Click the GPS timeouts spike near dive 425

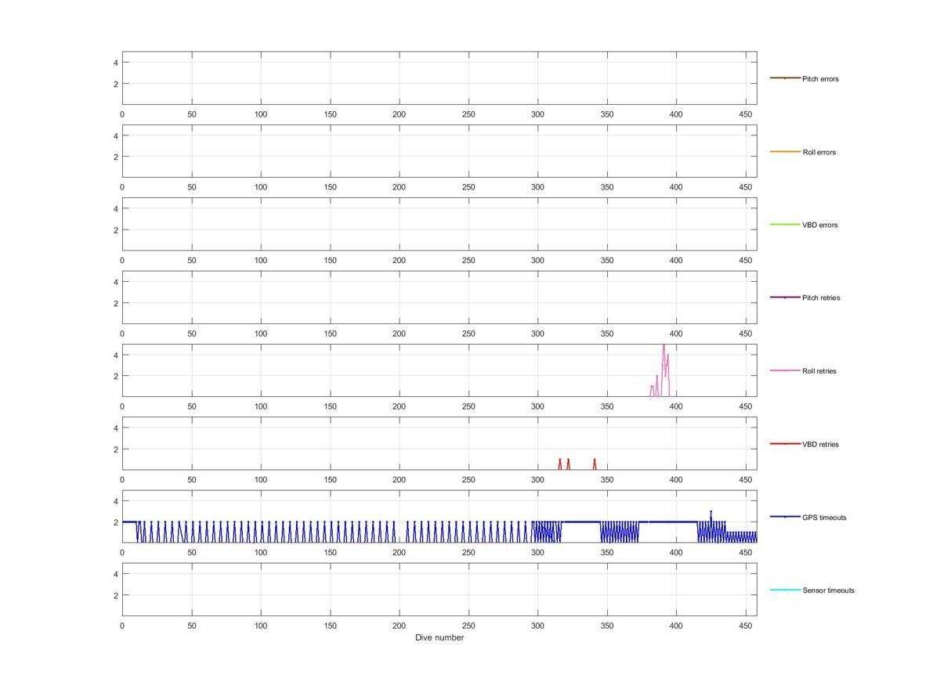pos(710,512)
